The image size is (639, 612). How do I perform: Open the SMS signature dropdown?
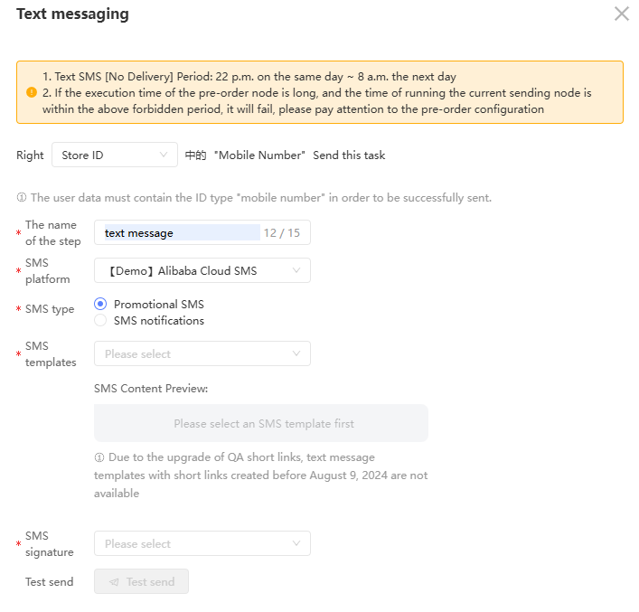202,543
